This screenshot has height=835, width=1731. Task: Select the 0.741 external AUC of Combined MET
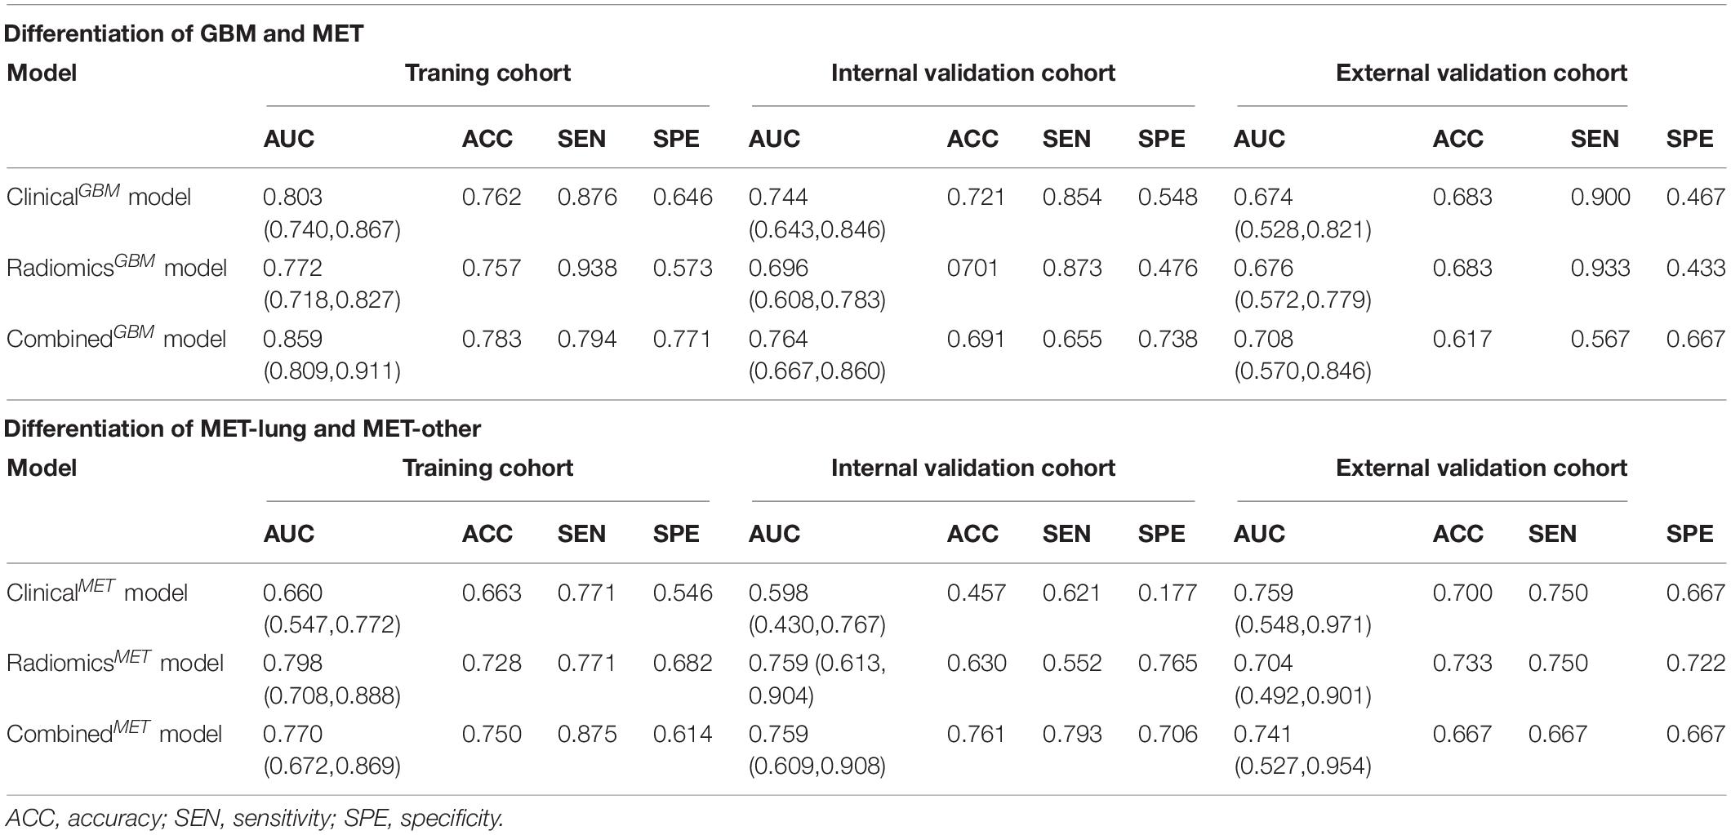coord(1263,734)
